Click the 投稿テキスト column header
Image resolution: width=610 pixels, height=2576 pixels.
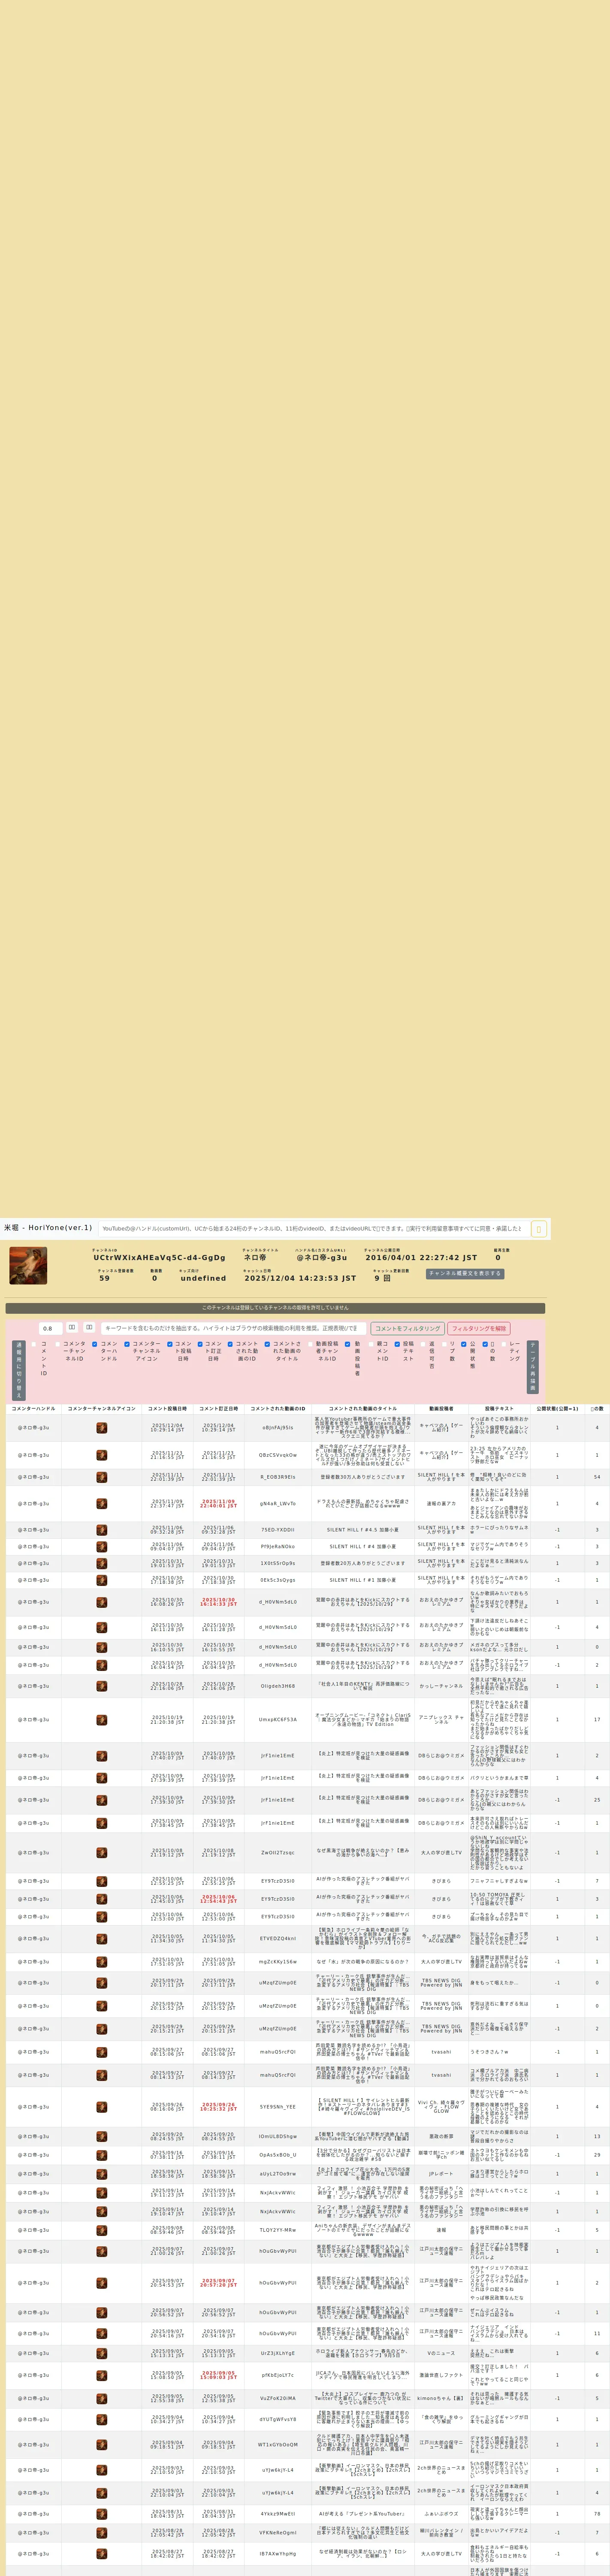click(x=499, y=1408)
